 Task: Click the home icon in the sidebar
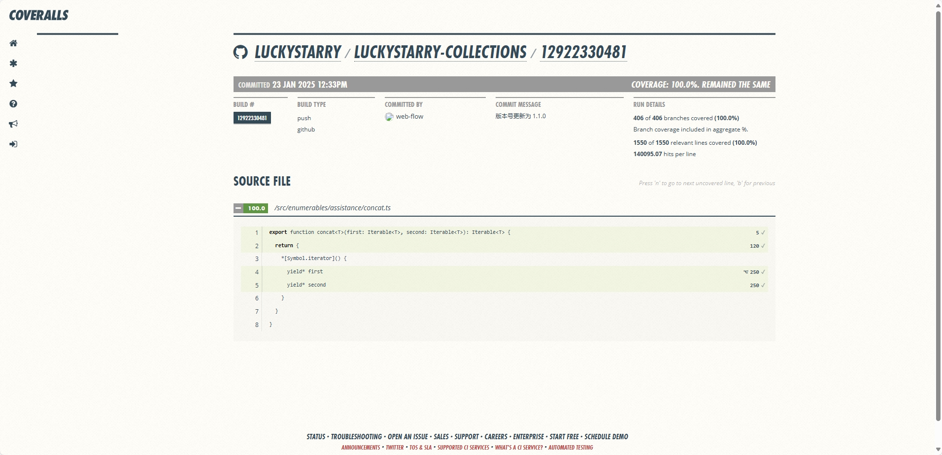[x=13, y=43]
